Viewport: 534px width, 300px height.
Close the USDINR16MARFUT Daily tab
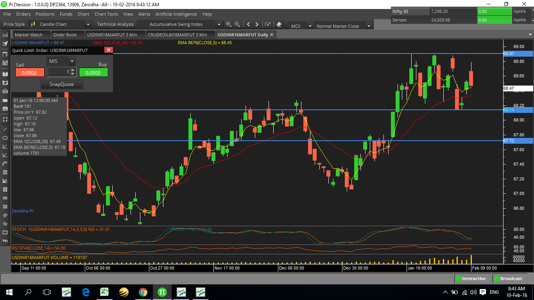[x=272, y=34]
